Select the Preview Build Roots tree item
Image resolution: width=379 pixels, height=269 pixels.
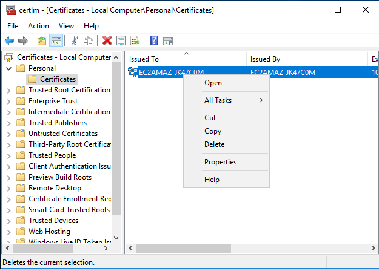[60, 177]
